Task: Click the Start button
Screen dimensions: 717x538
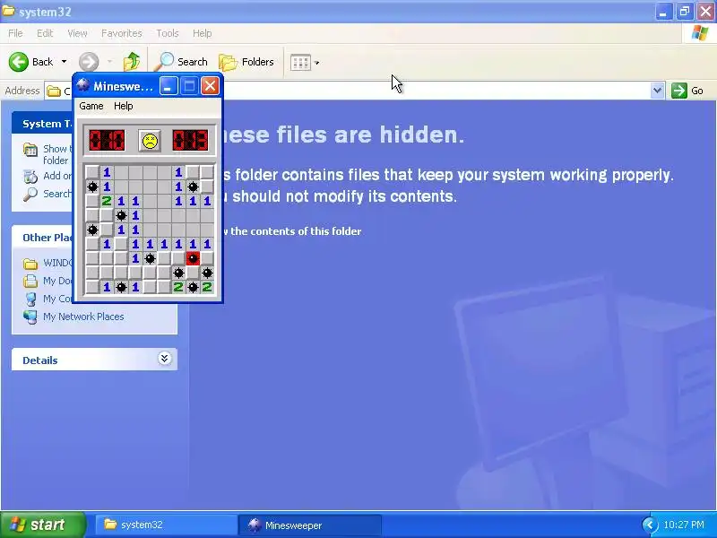Action: [42, 525]
